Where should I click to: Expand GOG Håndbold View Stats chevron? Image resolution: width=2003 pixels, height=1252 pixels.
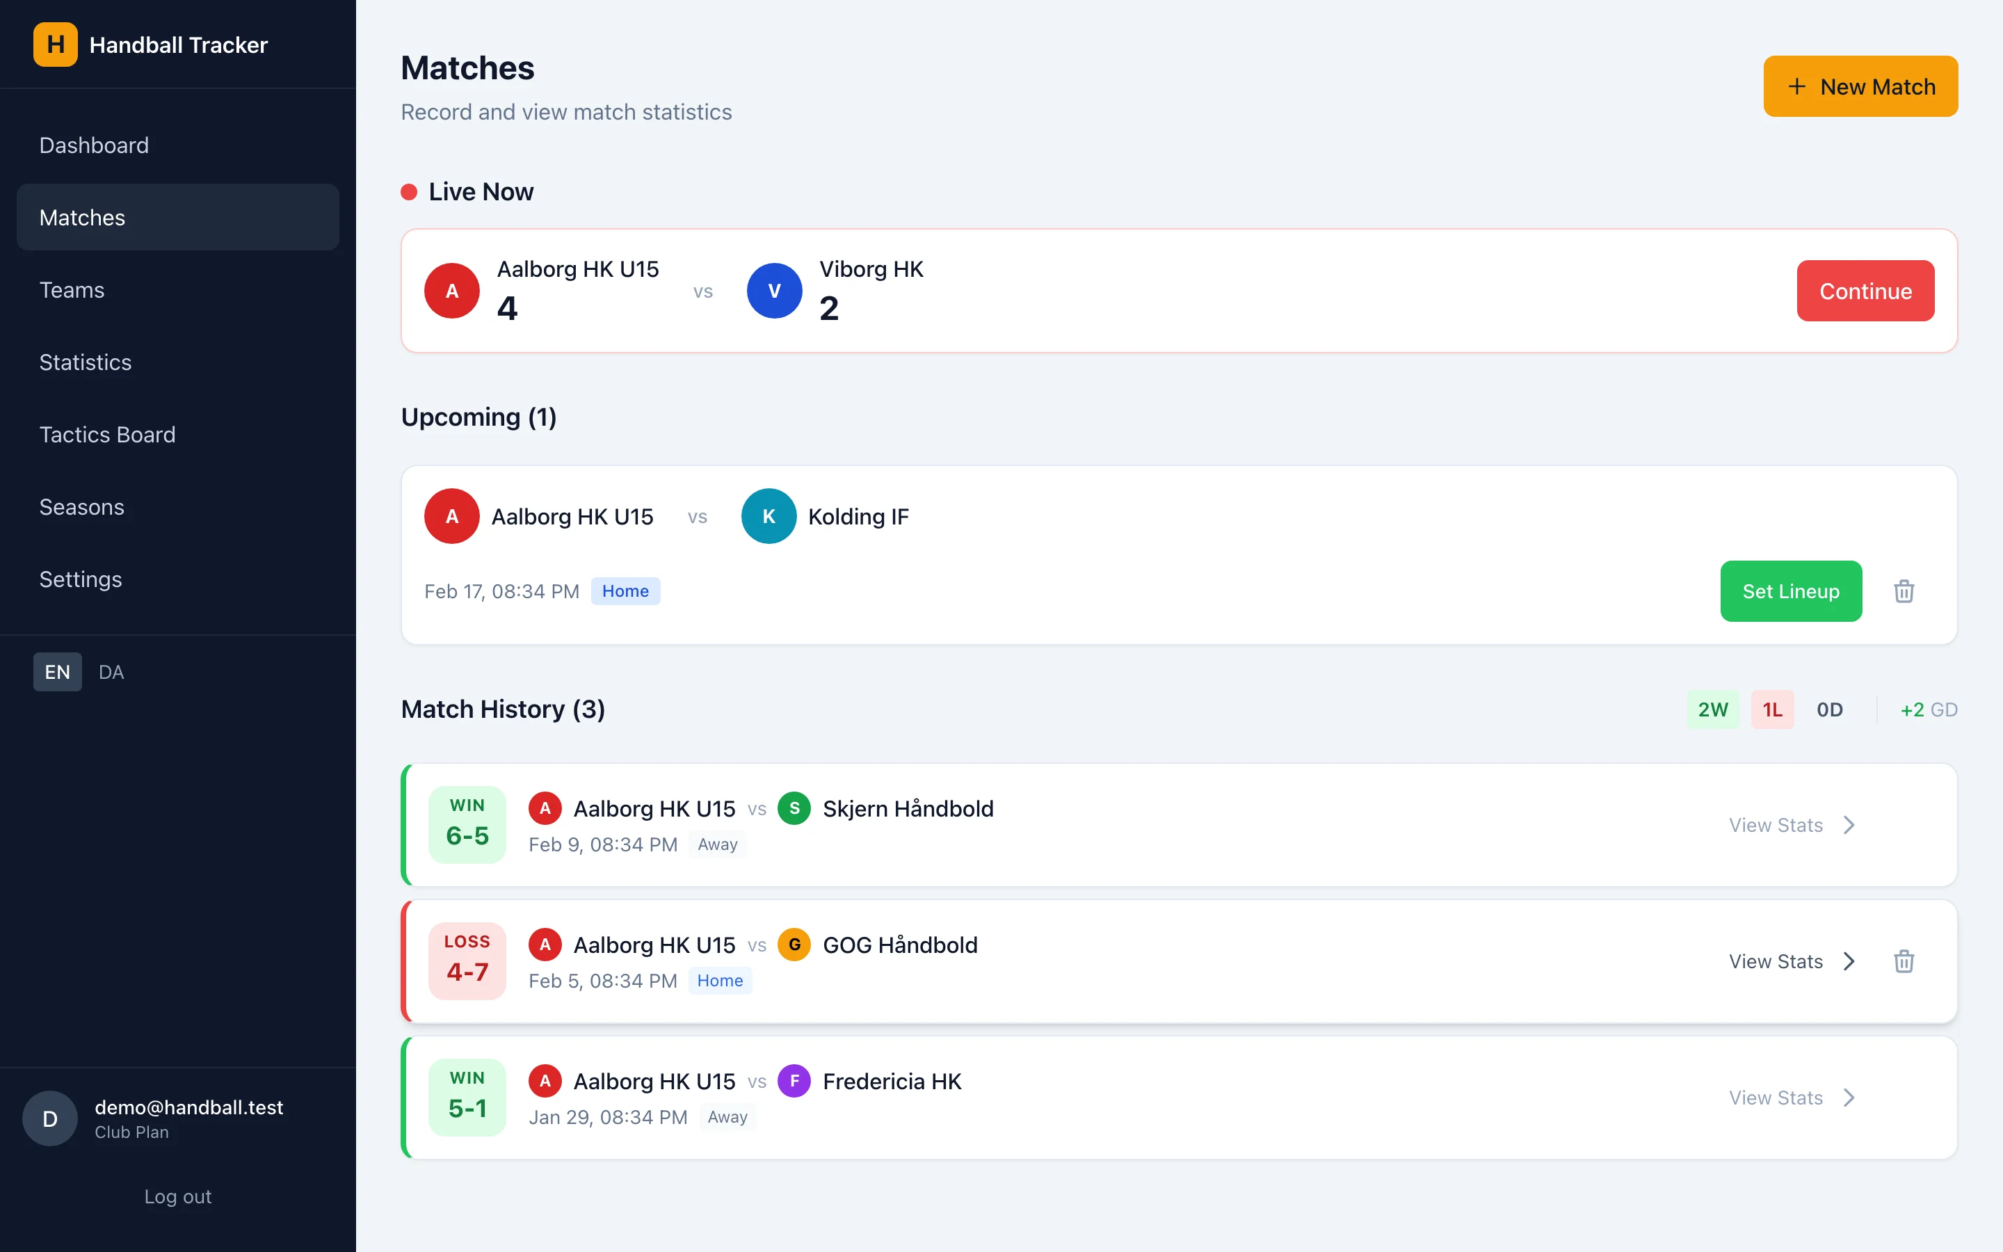point(1849,961)
